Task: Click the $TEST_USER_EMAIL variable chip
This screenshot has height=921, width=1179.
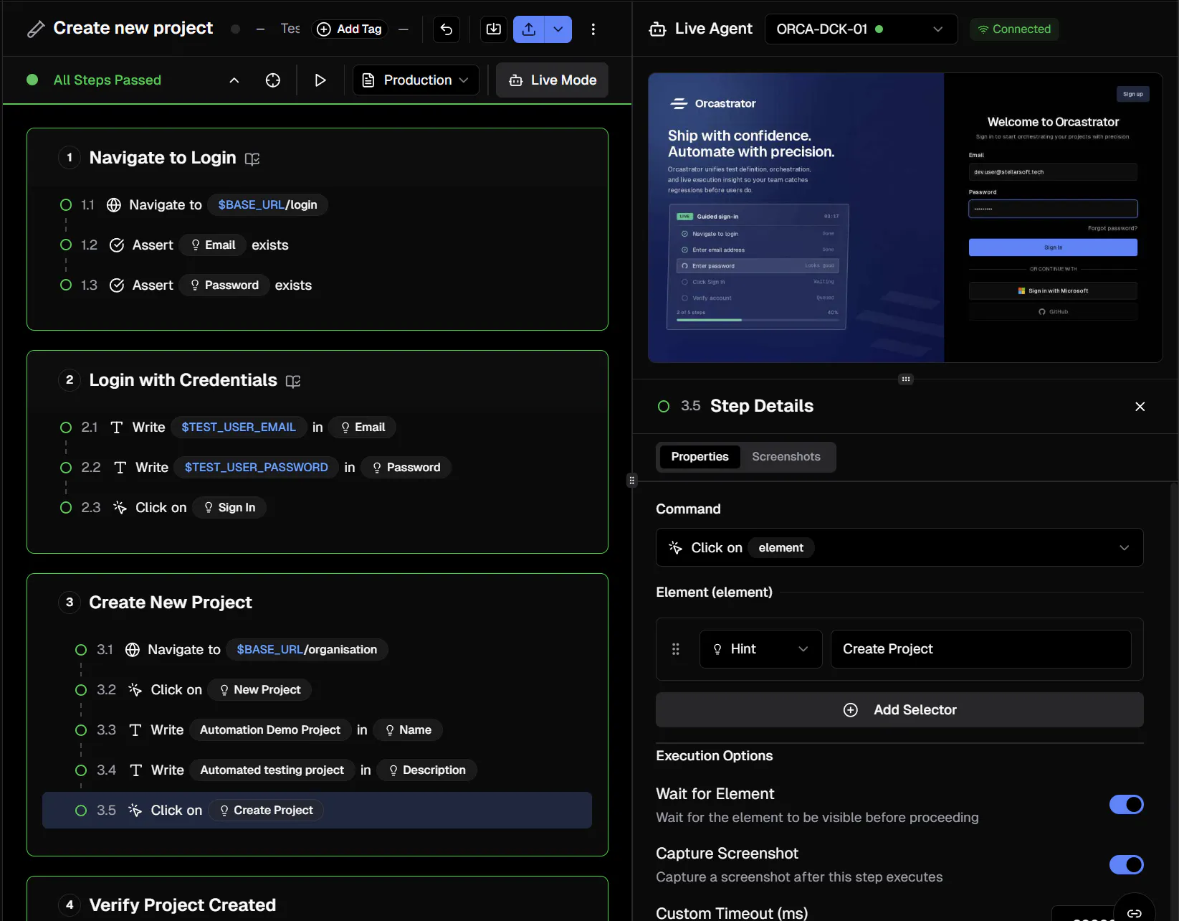Action: tap(239, 428)
